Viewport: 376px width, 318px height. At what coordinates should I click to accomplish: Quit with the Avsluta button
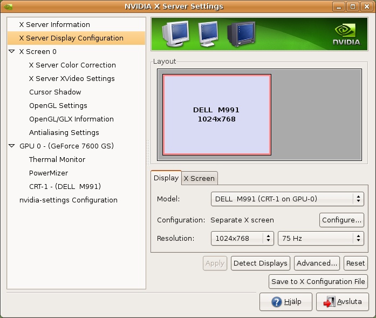[343, 302]
